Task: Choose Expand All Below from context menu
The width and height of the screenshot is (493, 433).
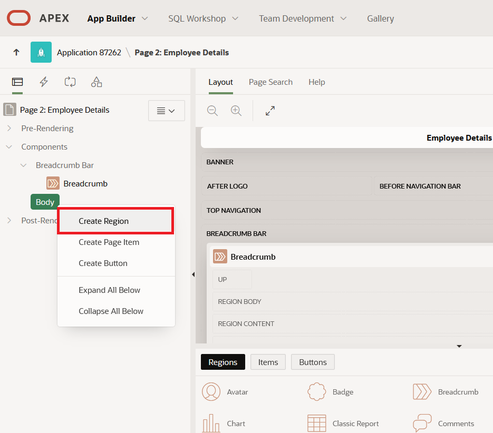Action: tap(116, 290)
